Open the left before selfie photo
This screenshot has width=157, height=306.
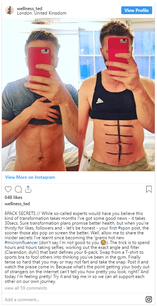(x=40, y=95)
